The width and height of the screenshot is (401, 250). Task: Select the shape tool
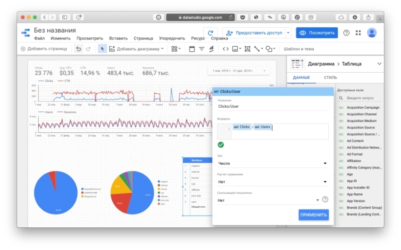coord(270,49)
